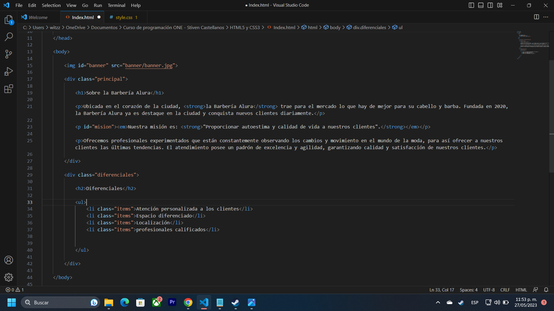Open the Windows Start menu

[12, 302]
